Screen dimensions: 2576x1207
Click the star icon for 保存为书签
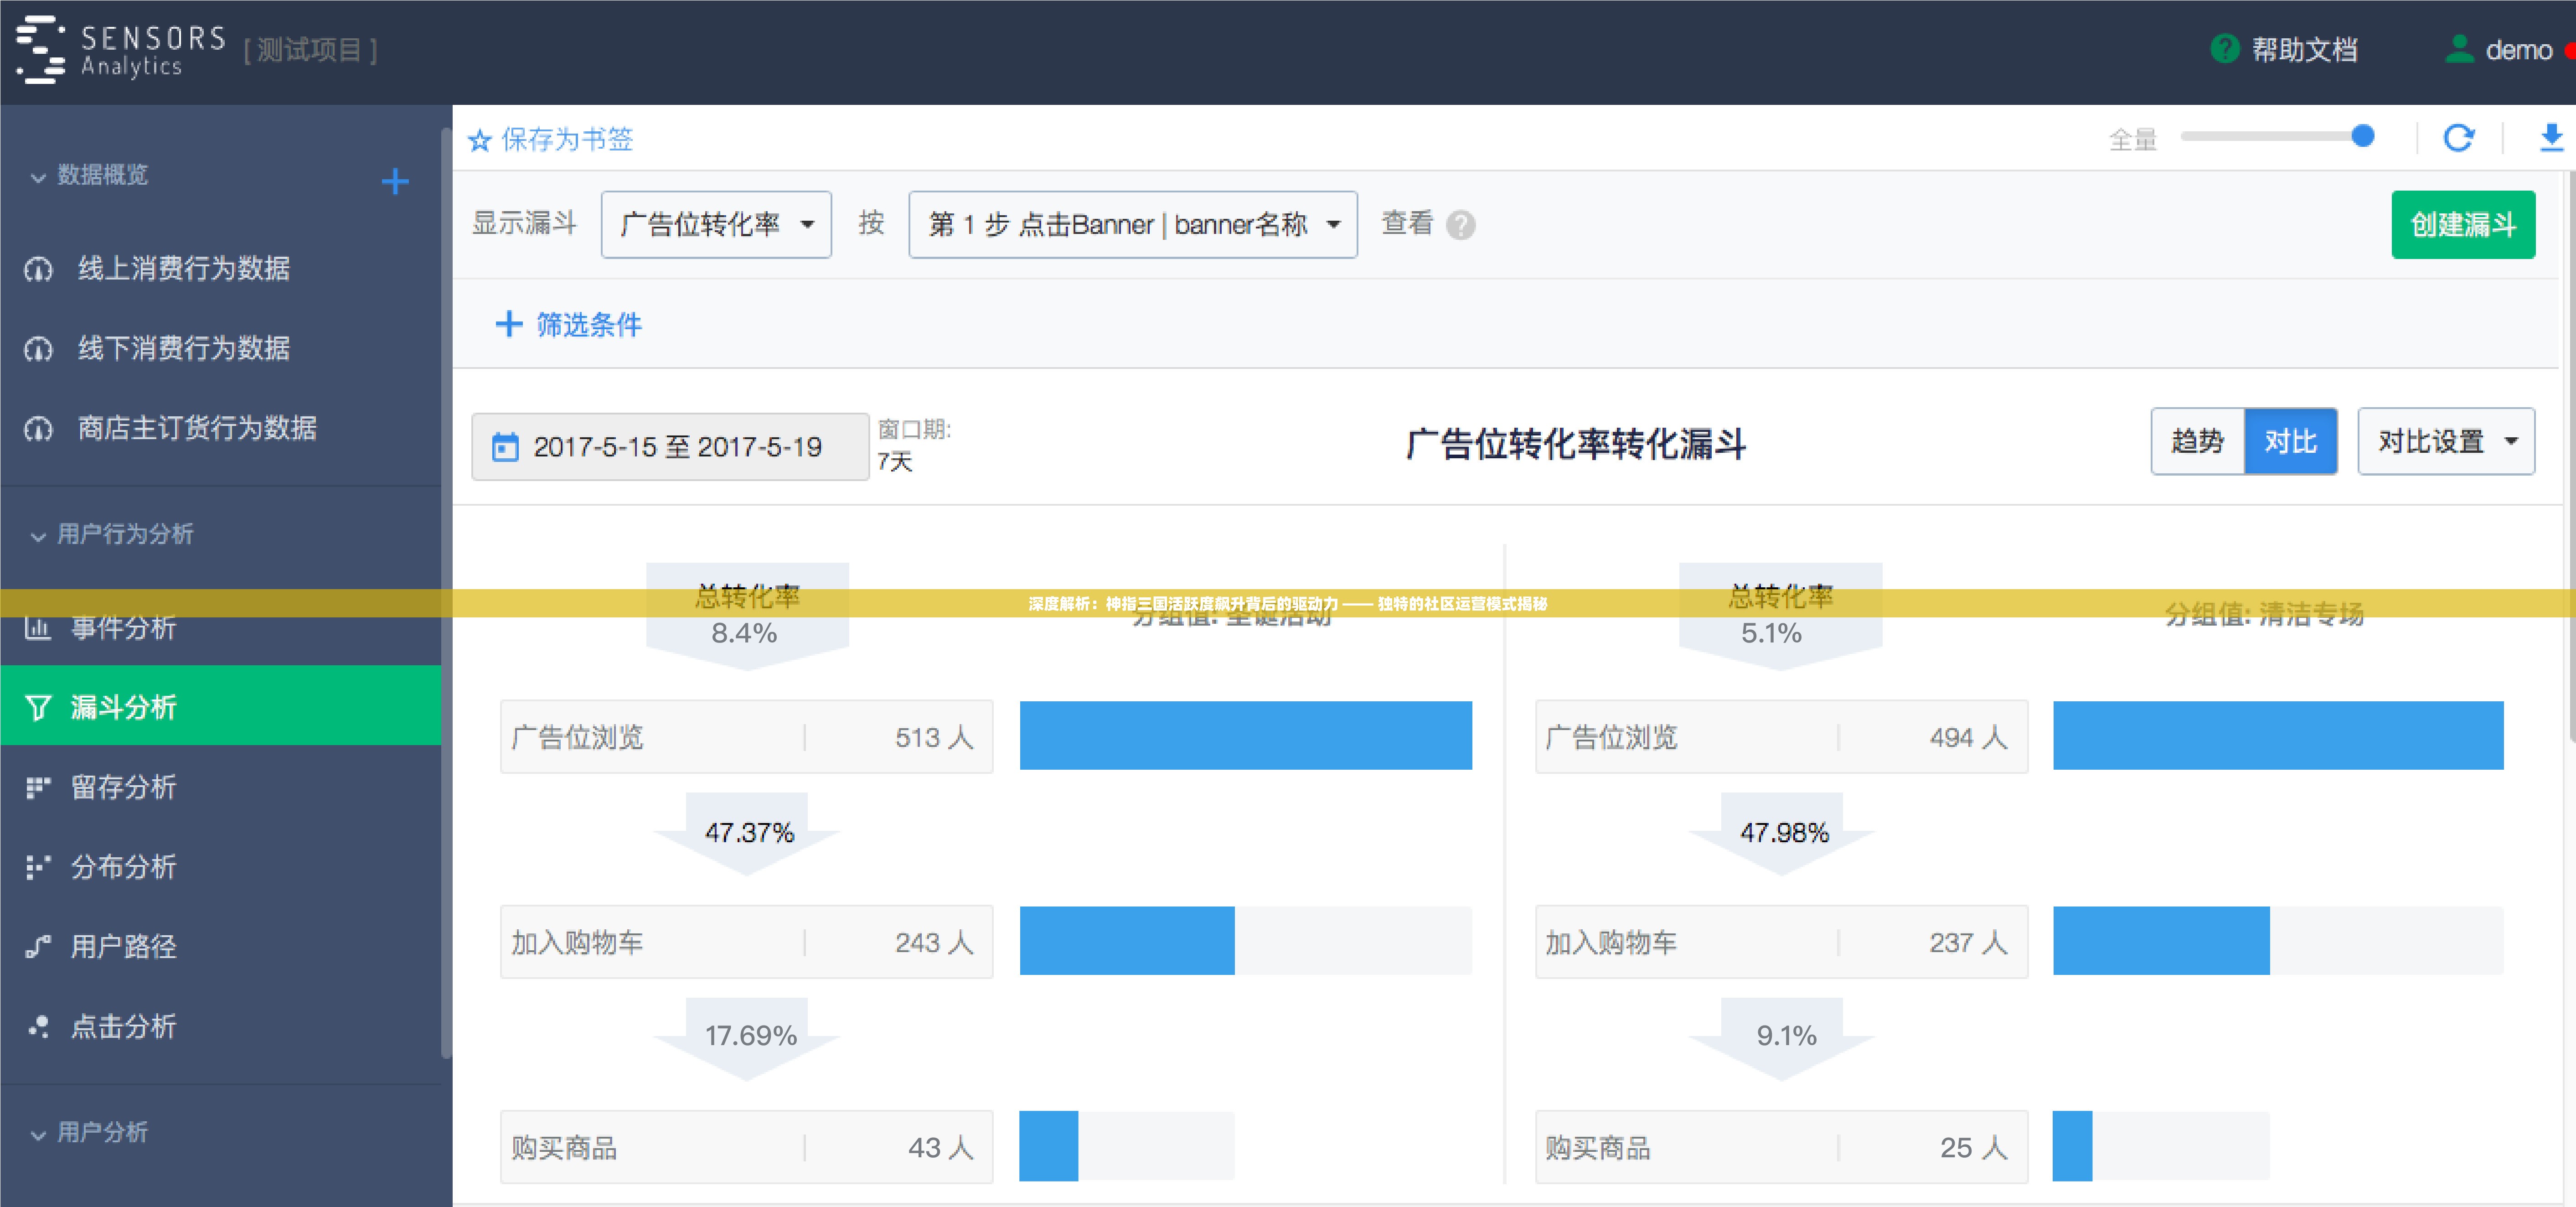tap(480, 140)
